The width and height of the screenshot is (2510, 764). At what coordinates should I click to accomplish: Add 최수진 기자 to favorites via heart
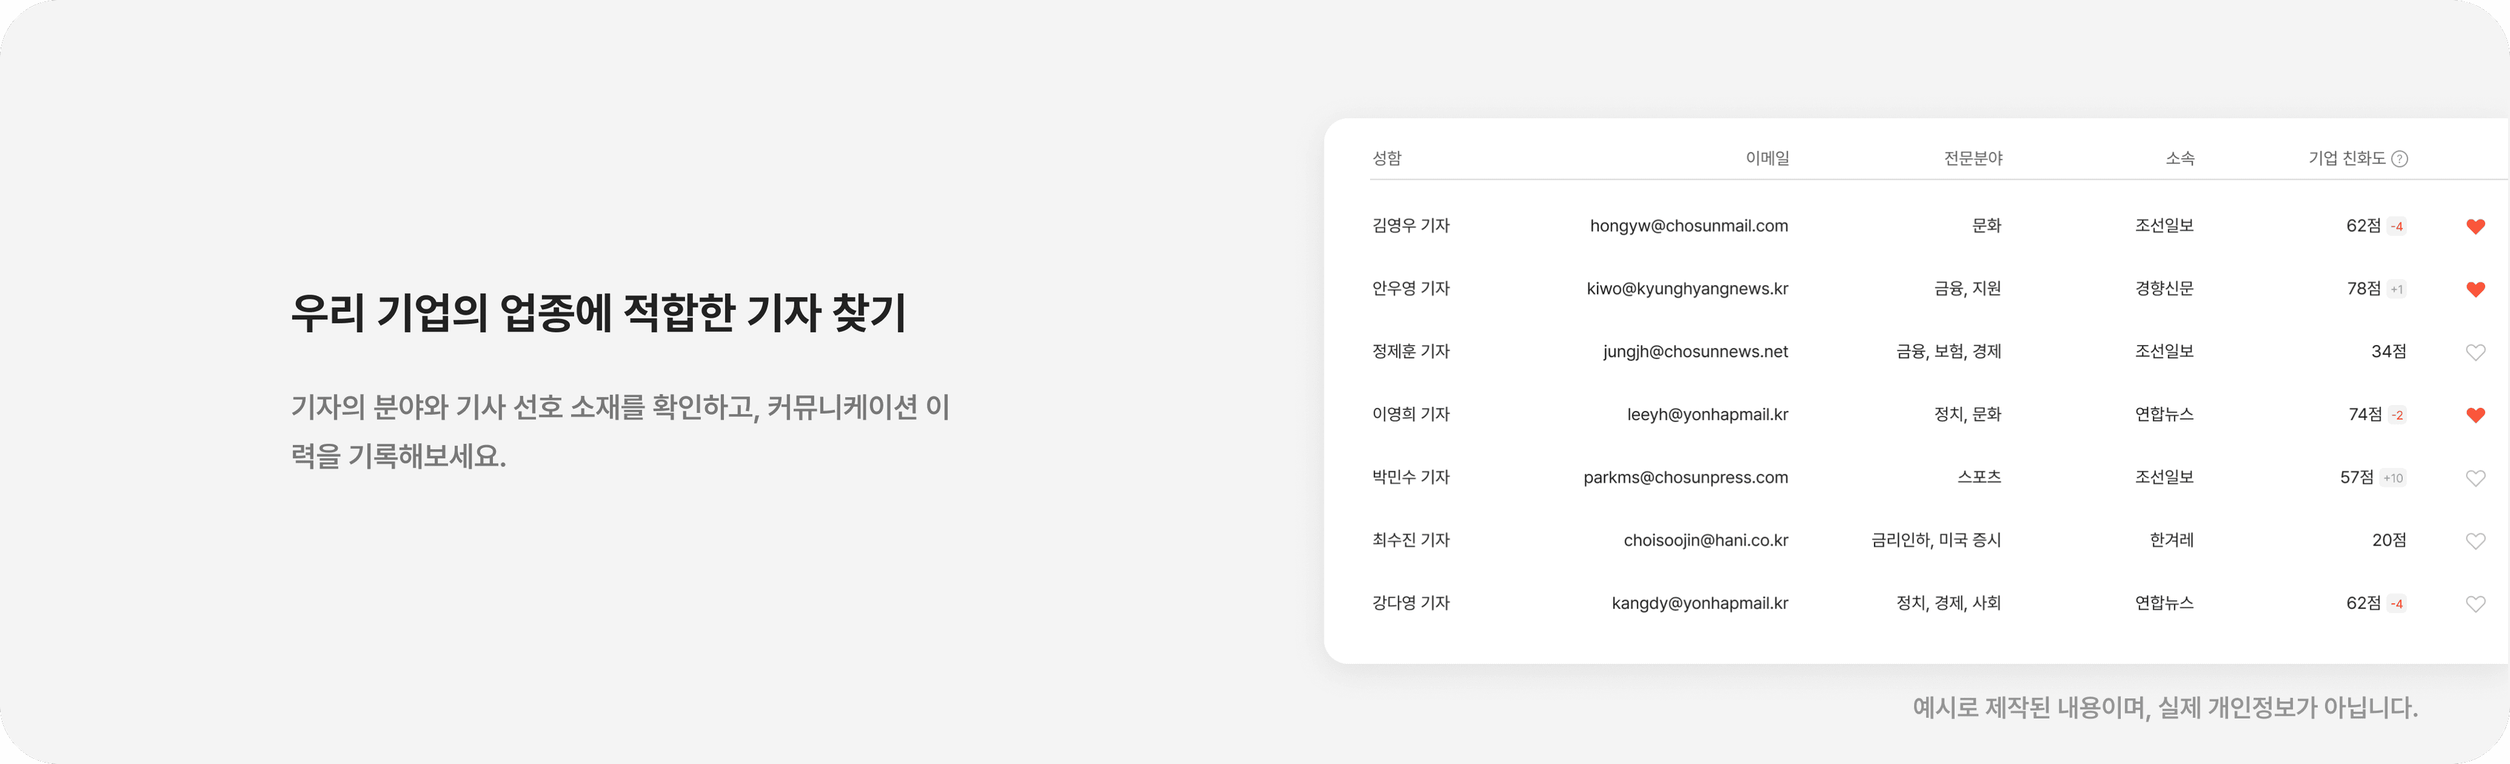2475,541
